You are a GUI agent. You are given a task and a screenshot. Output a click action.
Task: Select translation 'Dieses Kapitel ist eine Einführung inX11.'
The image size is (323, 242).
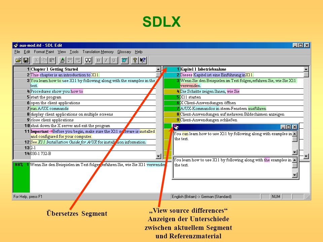pos(242,75)
